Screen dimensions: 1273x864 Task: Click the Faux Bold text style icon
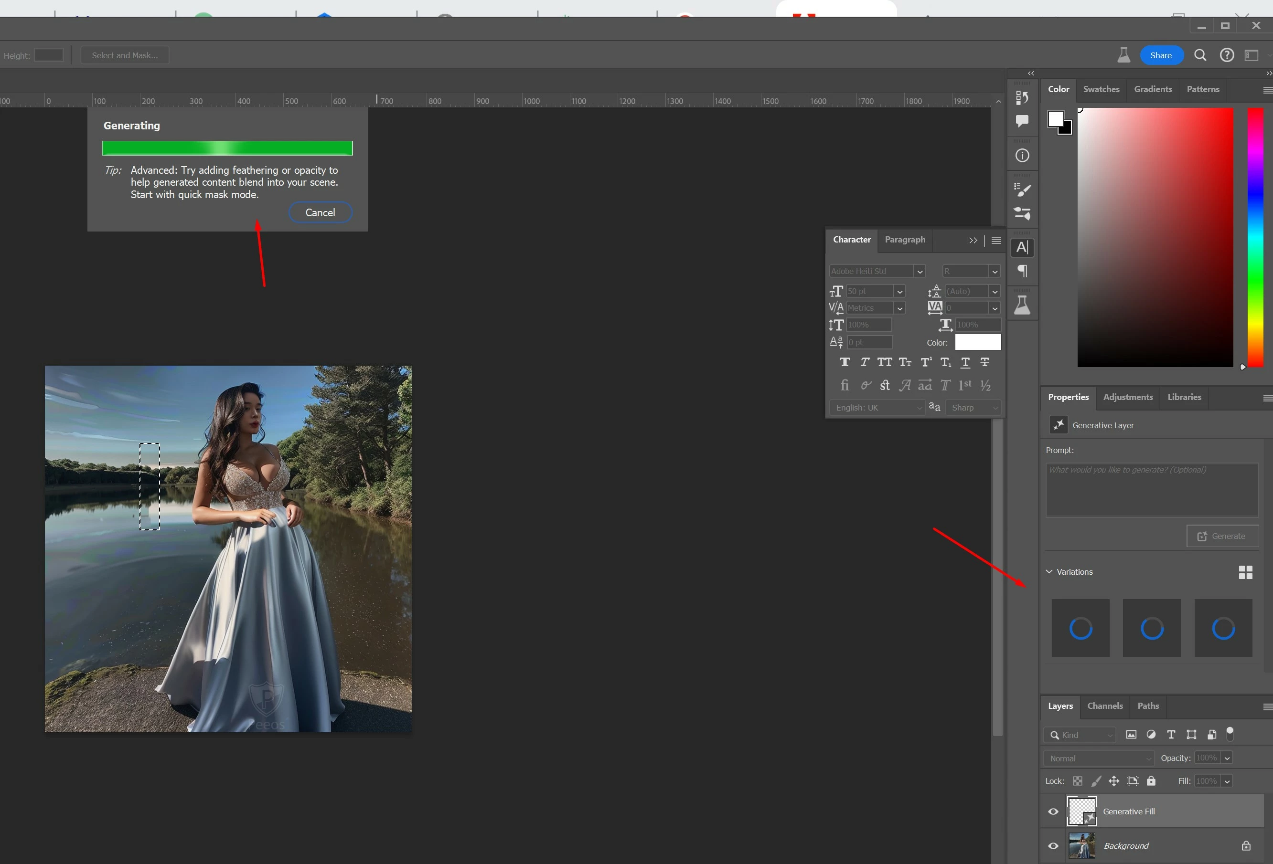[x=845, y=362]
